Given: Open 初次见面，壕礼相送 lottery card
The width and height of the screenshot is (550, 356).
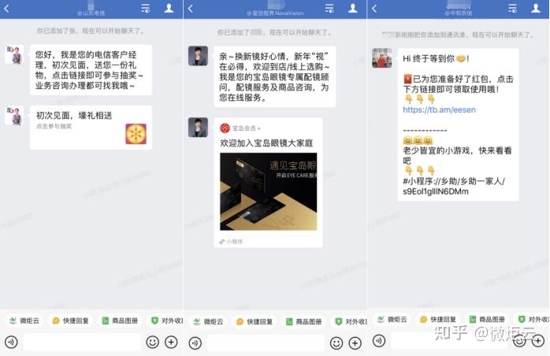Looking at the screenshot, I should (91, 128).
